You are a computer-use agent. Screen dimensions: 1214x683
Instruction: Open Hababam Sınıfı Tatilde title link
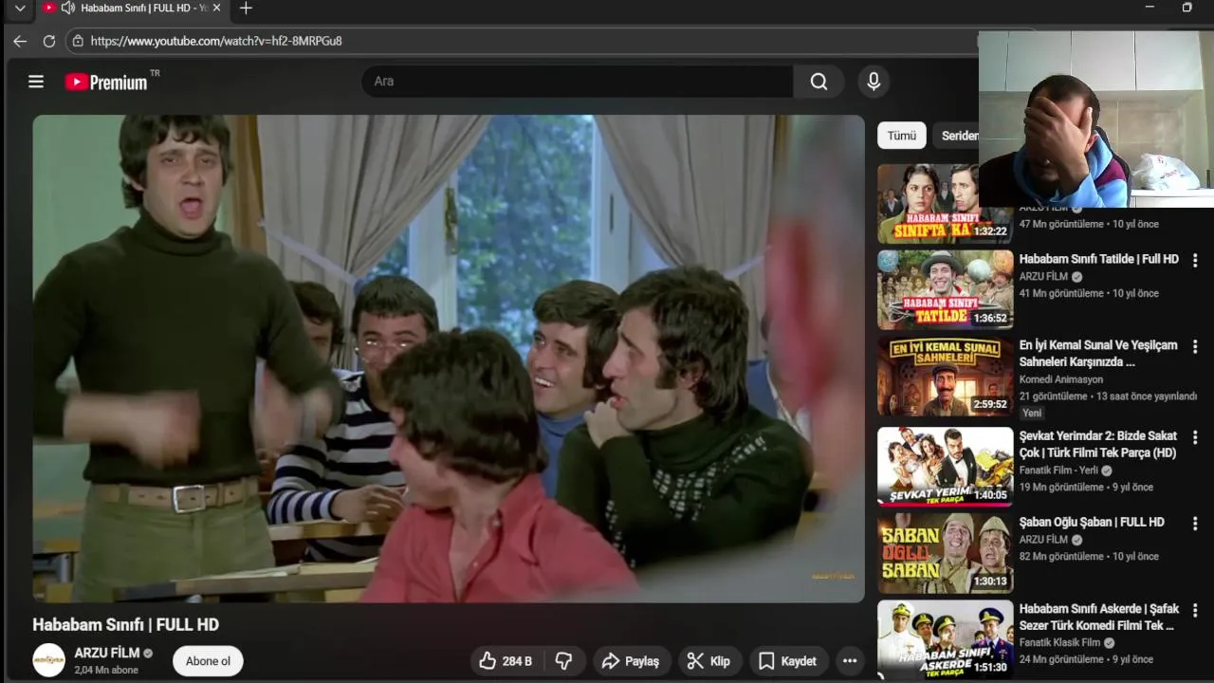click(1098, 259)
